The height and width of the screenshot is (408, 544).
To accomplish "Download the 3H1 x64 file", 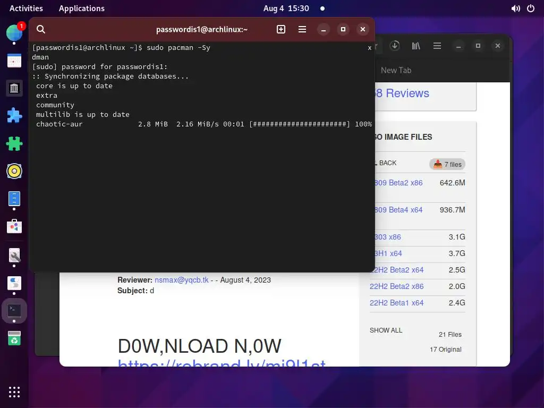I will tap(388, 253).
